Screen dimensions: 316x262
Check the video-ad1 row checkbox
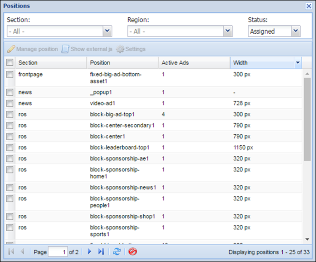pyautogui.click(x=10, y=103)
